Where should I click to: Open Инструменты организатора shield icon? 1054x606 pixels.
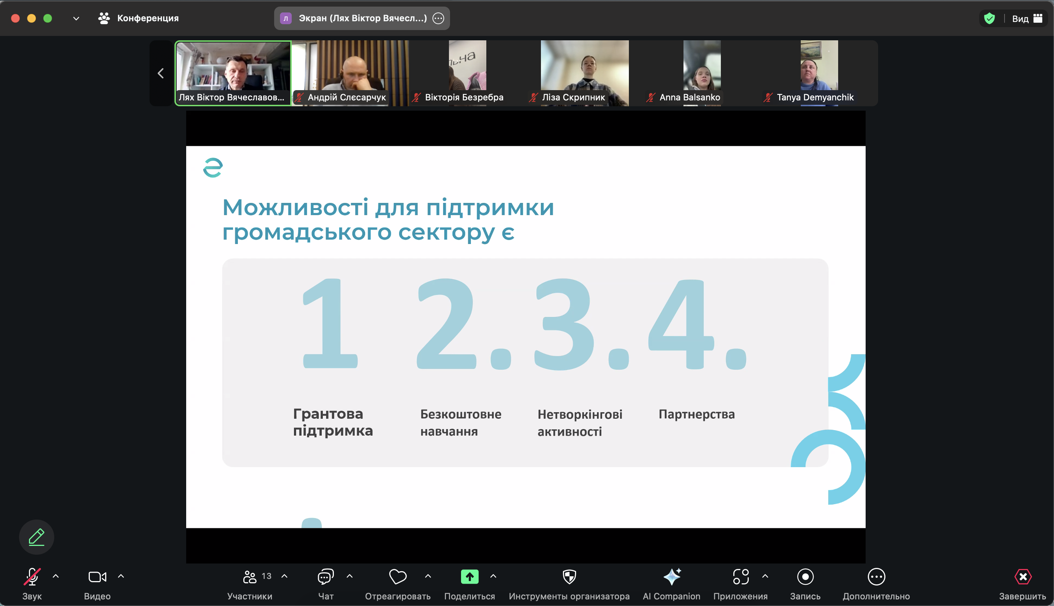569,576
